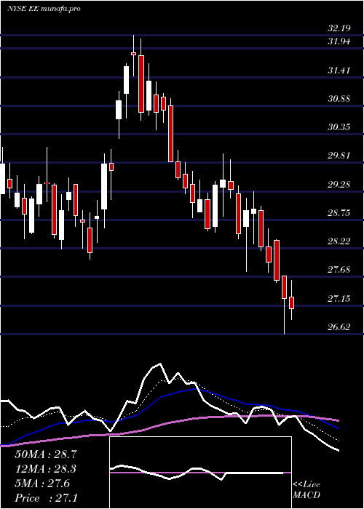This screenshot has width=364, height=509.
Task: Click the 29.81 price level label
Action: click(x=339, y=156)
